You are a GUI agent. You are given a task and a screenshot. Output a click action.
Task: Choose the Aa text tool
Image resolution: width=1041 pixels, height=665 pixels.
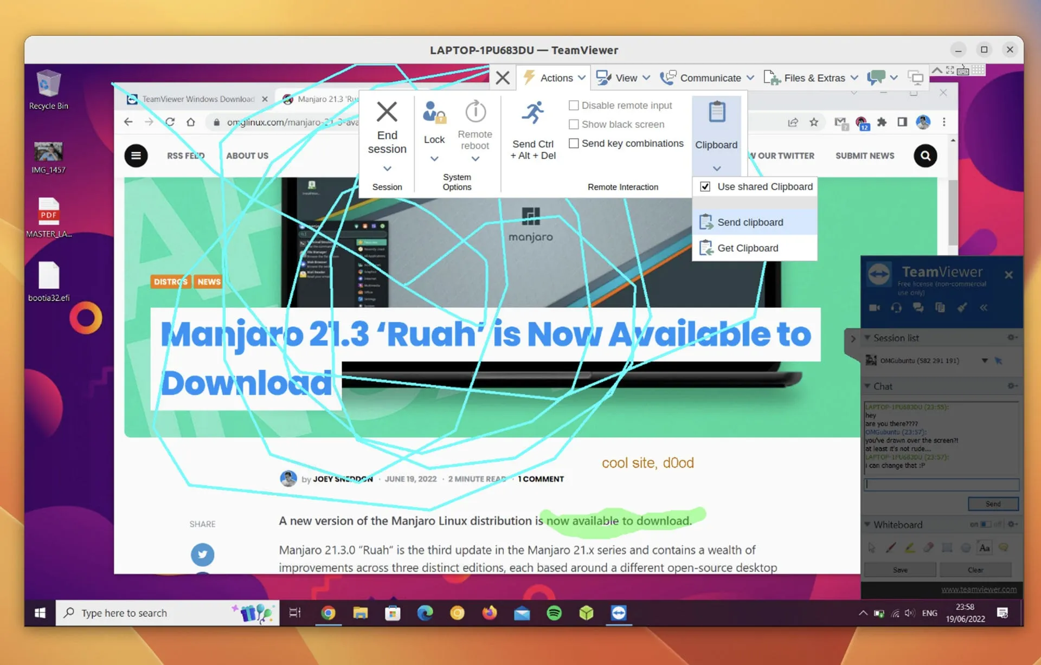984,548
